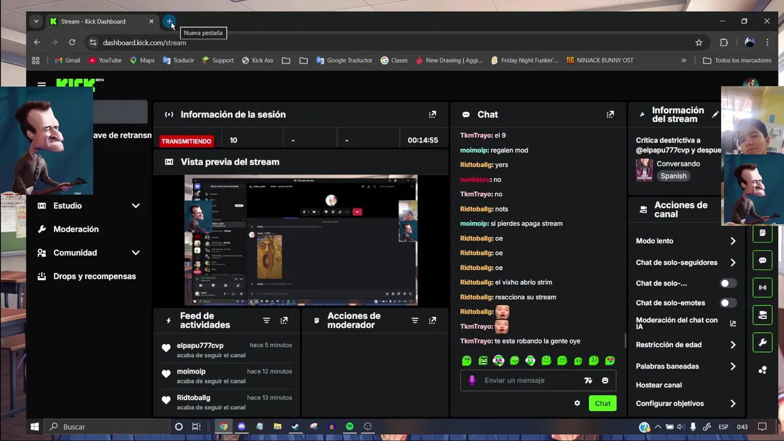Open Chrome extensions puzzle icon
This screenshot has height=441, width=784.
[724, 42]
